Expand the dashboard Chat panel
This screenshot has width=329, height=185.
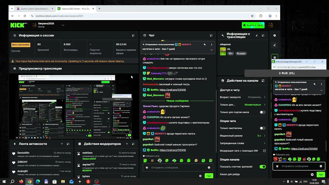(211, 35)
